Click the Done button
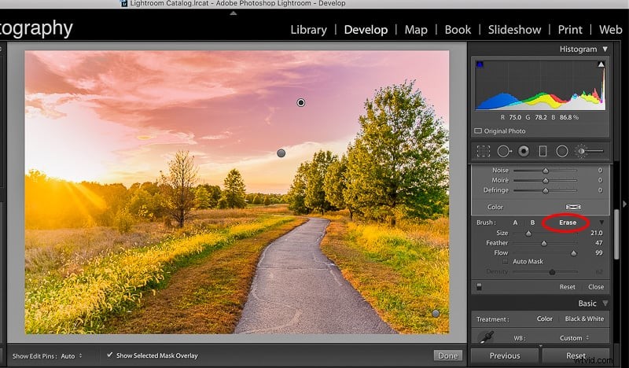Image resolution: width=629 pixels, height=368 pixels. tap(447, 355)
